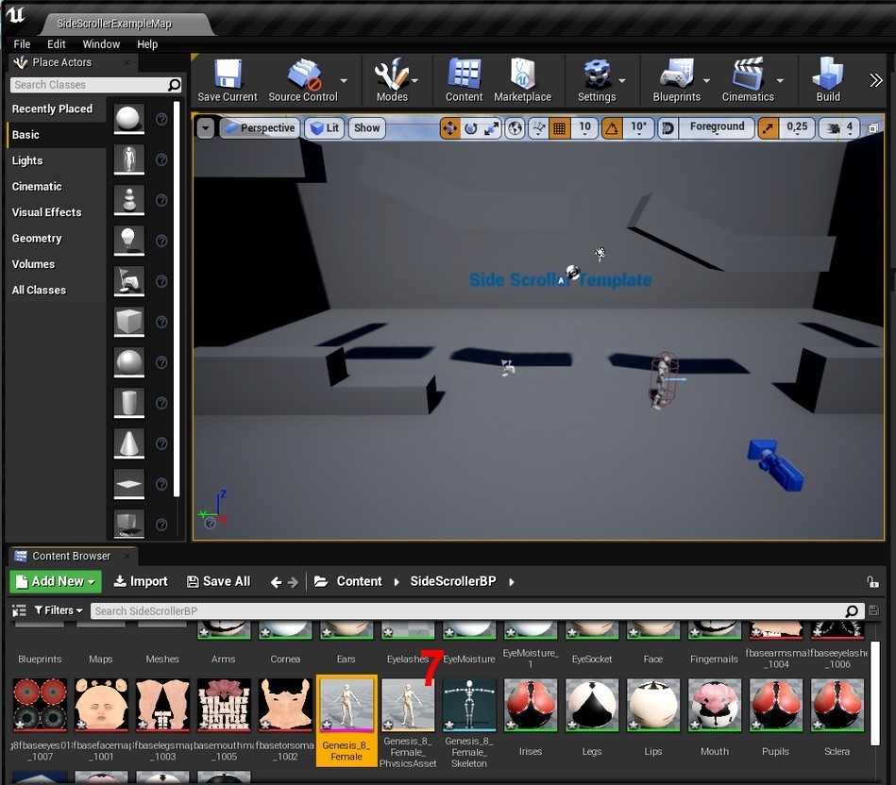The width and height of the screenshot is (896, 785).
Task: Expand SideScrollerBP breadcrumb arrow
Action: [x=512, y=582]
